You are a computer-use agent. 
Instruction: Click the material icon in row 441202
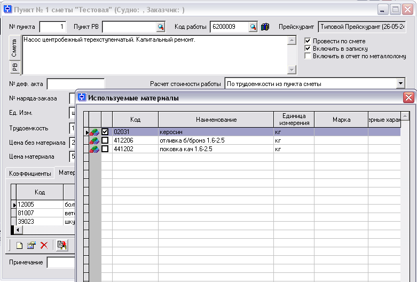(95, 149)
